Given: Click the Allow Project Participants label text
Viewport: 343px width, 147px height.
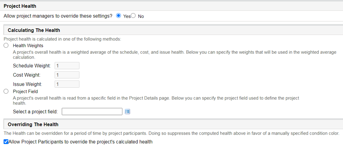Looking at the screenshot, I should click(x=81, y=142).
